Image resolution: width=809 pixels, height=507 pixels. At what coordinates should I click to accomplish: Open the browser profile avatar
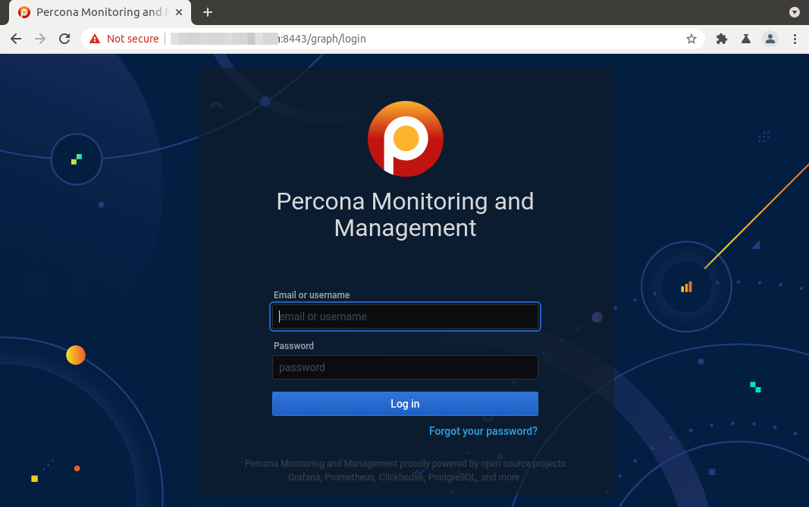[770, 39]
